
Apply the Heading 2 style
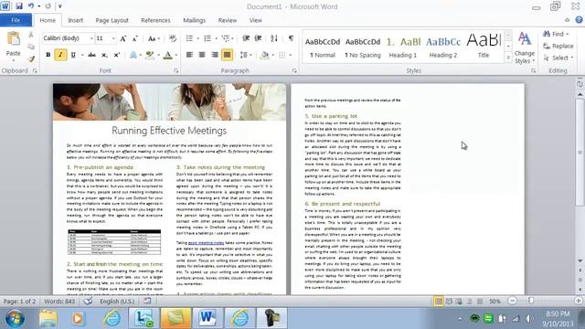pyautogui.click(x=443, y=48)
